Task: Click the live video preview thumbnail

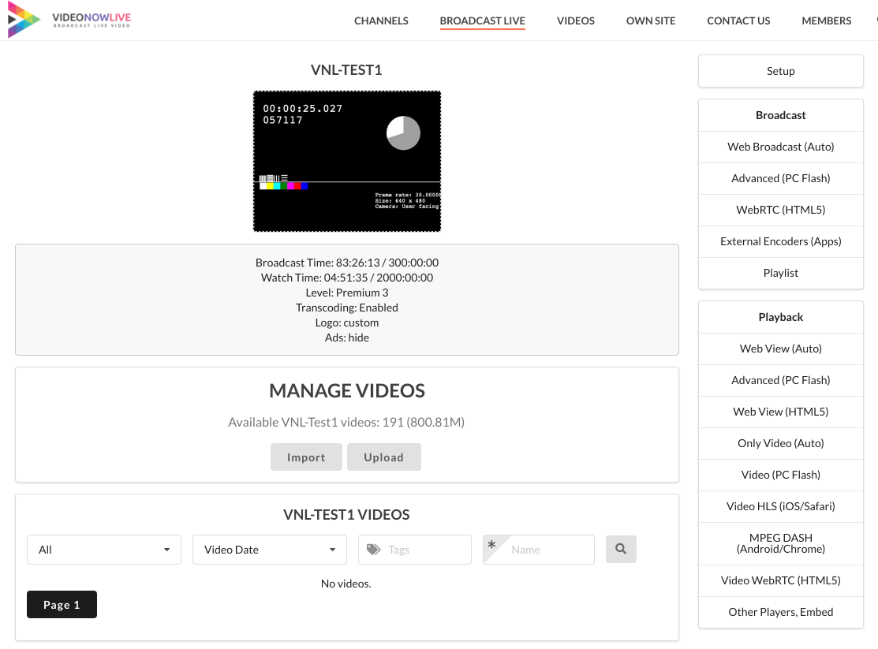Action: click(x=347, y=162)
